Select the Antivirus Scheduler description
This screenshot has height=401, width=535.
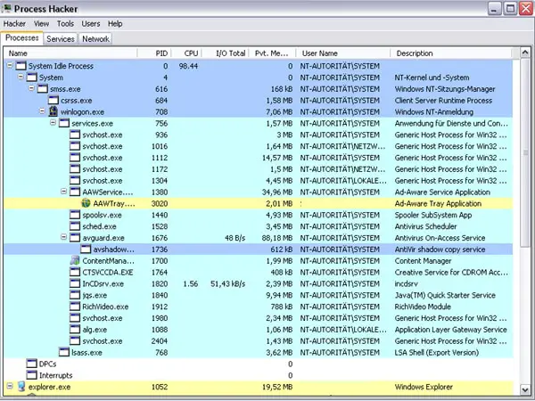click(425, 226)
